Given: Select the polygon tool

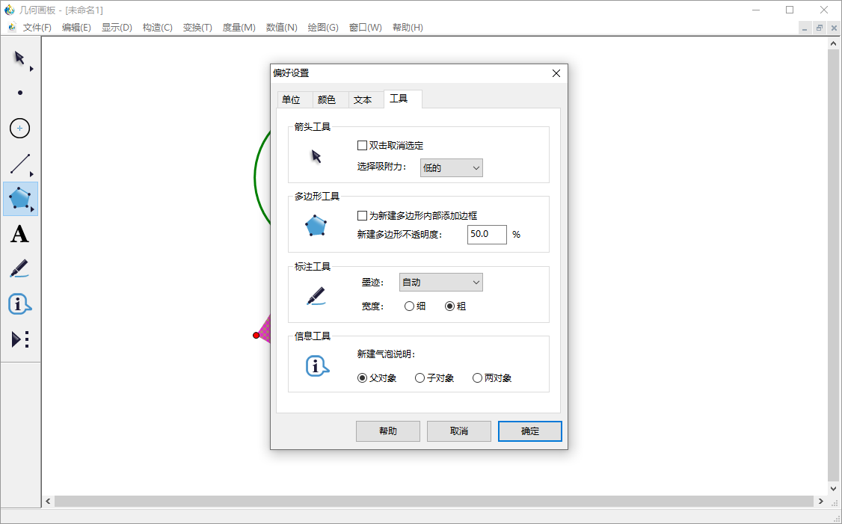Looking at the screenshot, I should pos(20,199).
